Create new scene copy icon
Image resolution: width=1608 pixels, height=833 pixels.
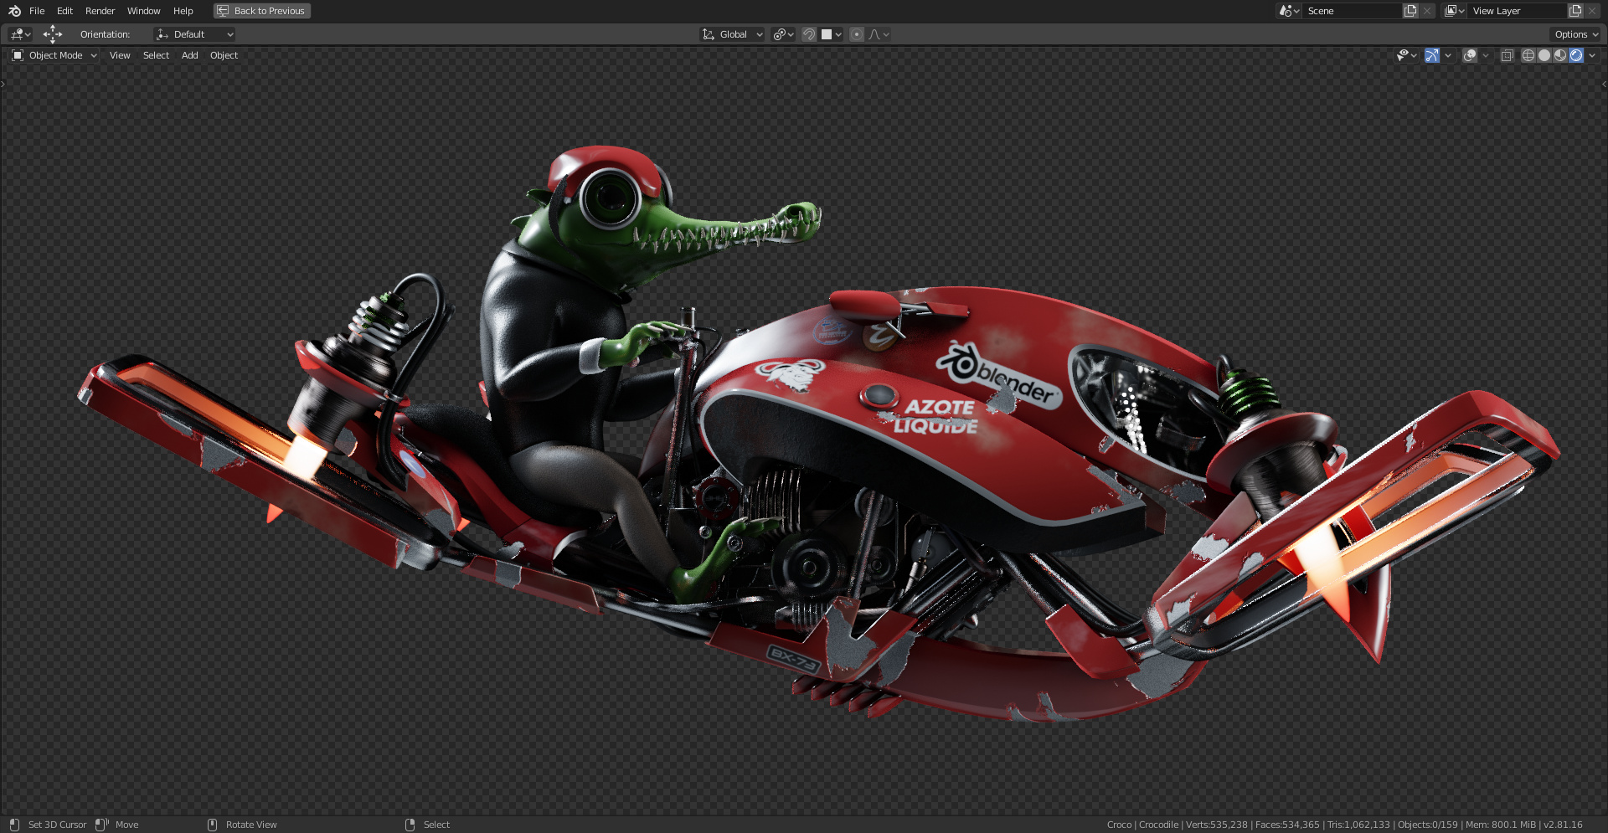click(1410, 11)
